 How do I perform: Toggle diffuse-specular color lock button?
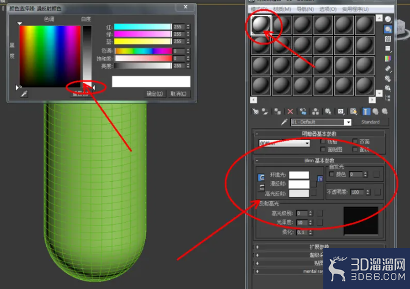click(x=261, y=187)
